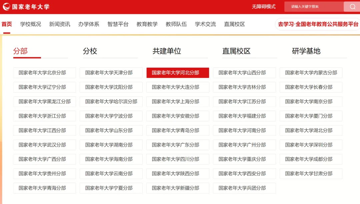The image size is (360, 204).
Task: Open 国家老年大学安徽分部
Action: point(178,116)
